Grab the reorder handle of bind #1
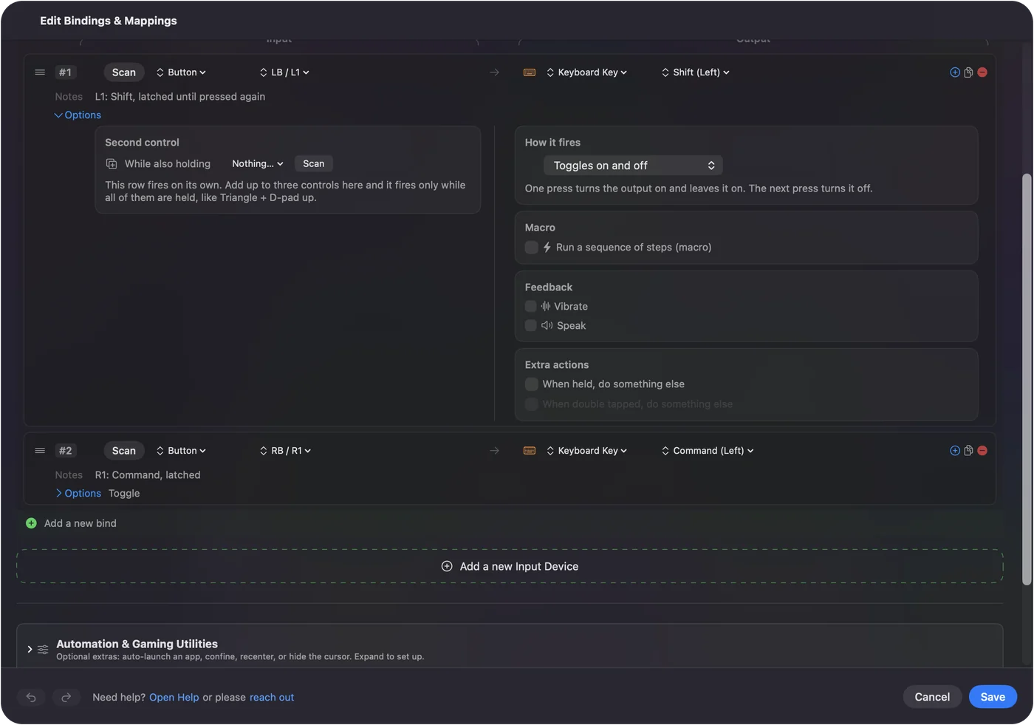Viewport: 1034px width, 725px height. (x=40, y=72)
